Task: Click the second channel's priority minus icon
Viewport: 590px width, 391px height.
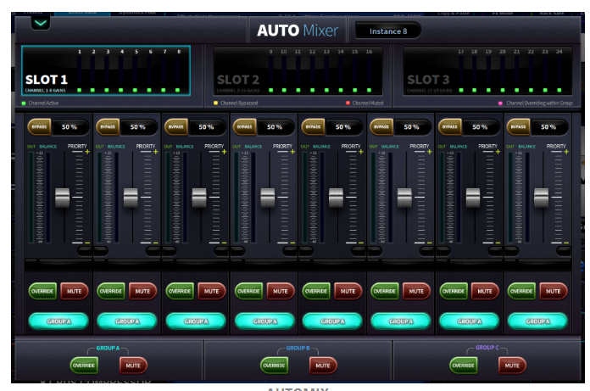Action: (156, 243)
